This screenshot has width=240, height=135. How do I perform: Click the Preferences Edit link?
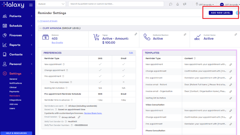pos(131,53)
